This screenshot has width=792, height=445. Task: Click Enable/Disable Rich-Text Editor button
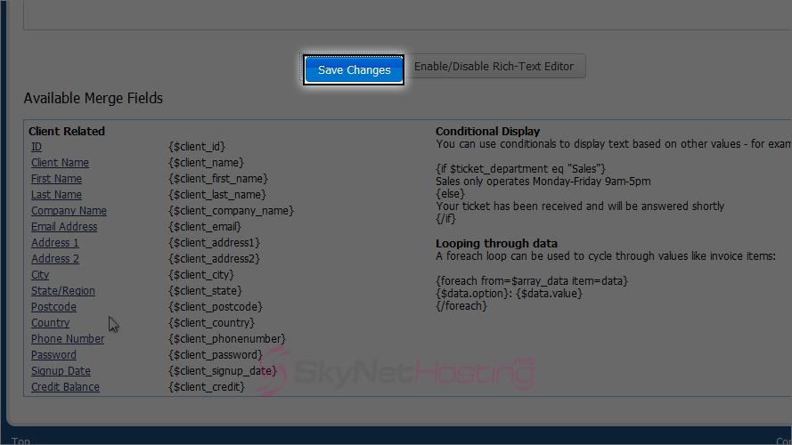(494, 66)
